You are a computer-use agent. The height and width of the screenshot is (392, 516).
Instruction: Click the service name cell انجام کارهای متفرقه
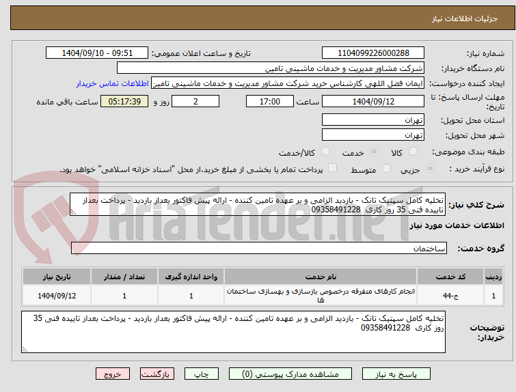click(321, 296)
